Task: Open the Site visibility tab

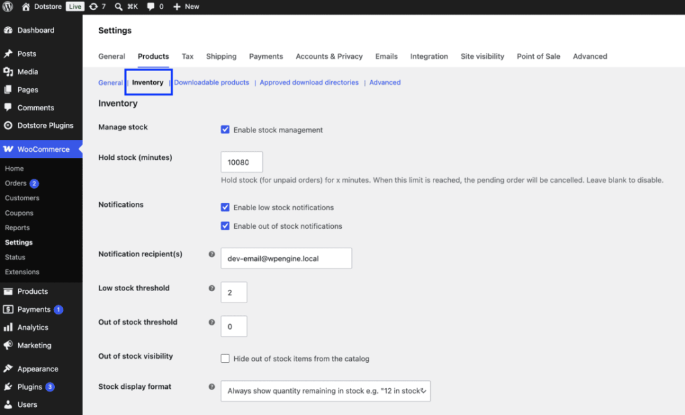Action: click(482, 56)
